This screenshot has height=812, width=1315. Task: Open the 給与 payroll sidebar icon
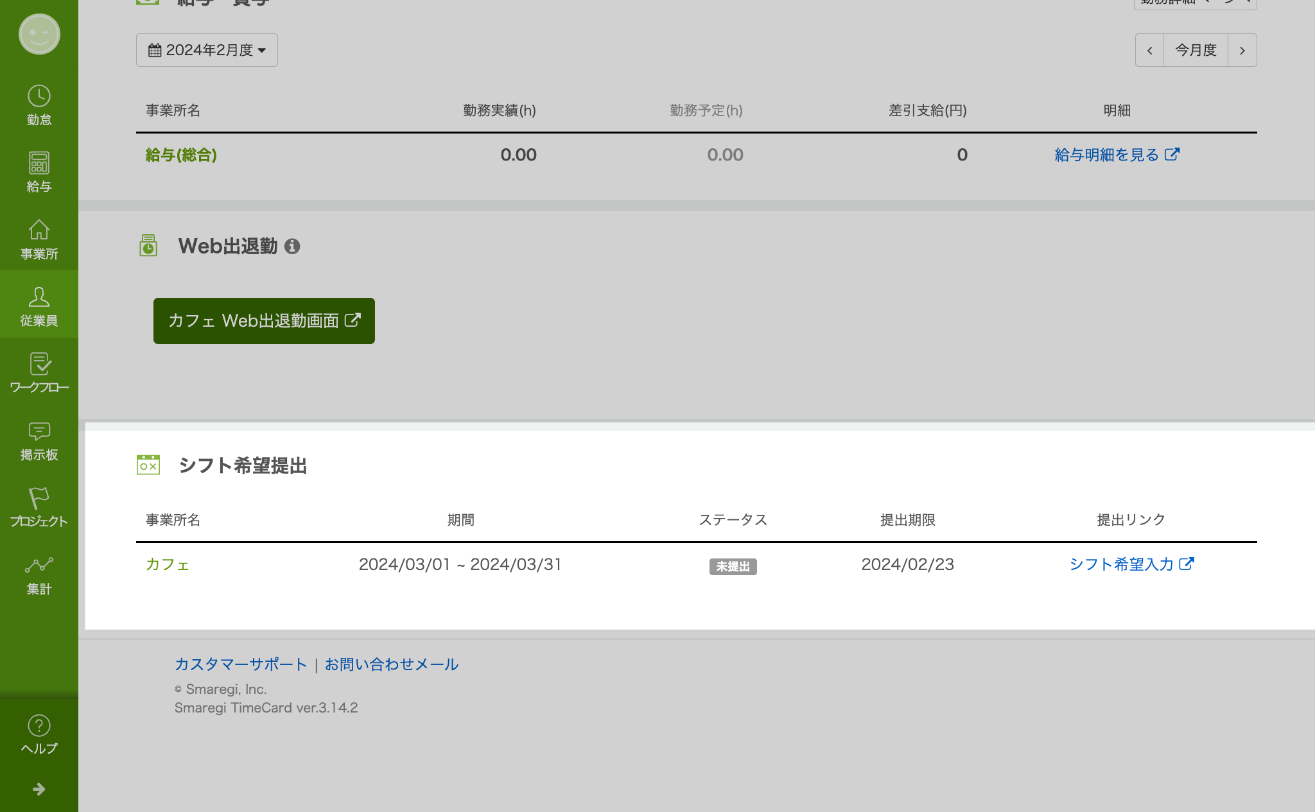point(39,172)
